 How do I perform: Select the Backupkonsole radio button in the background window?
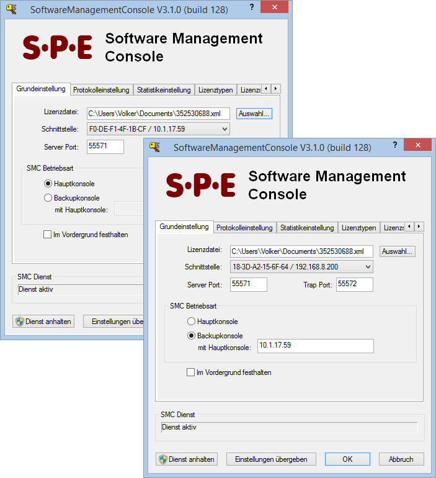(48, 198)
